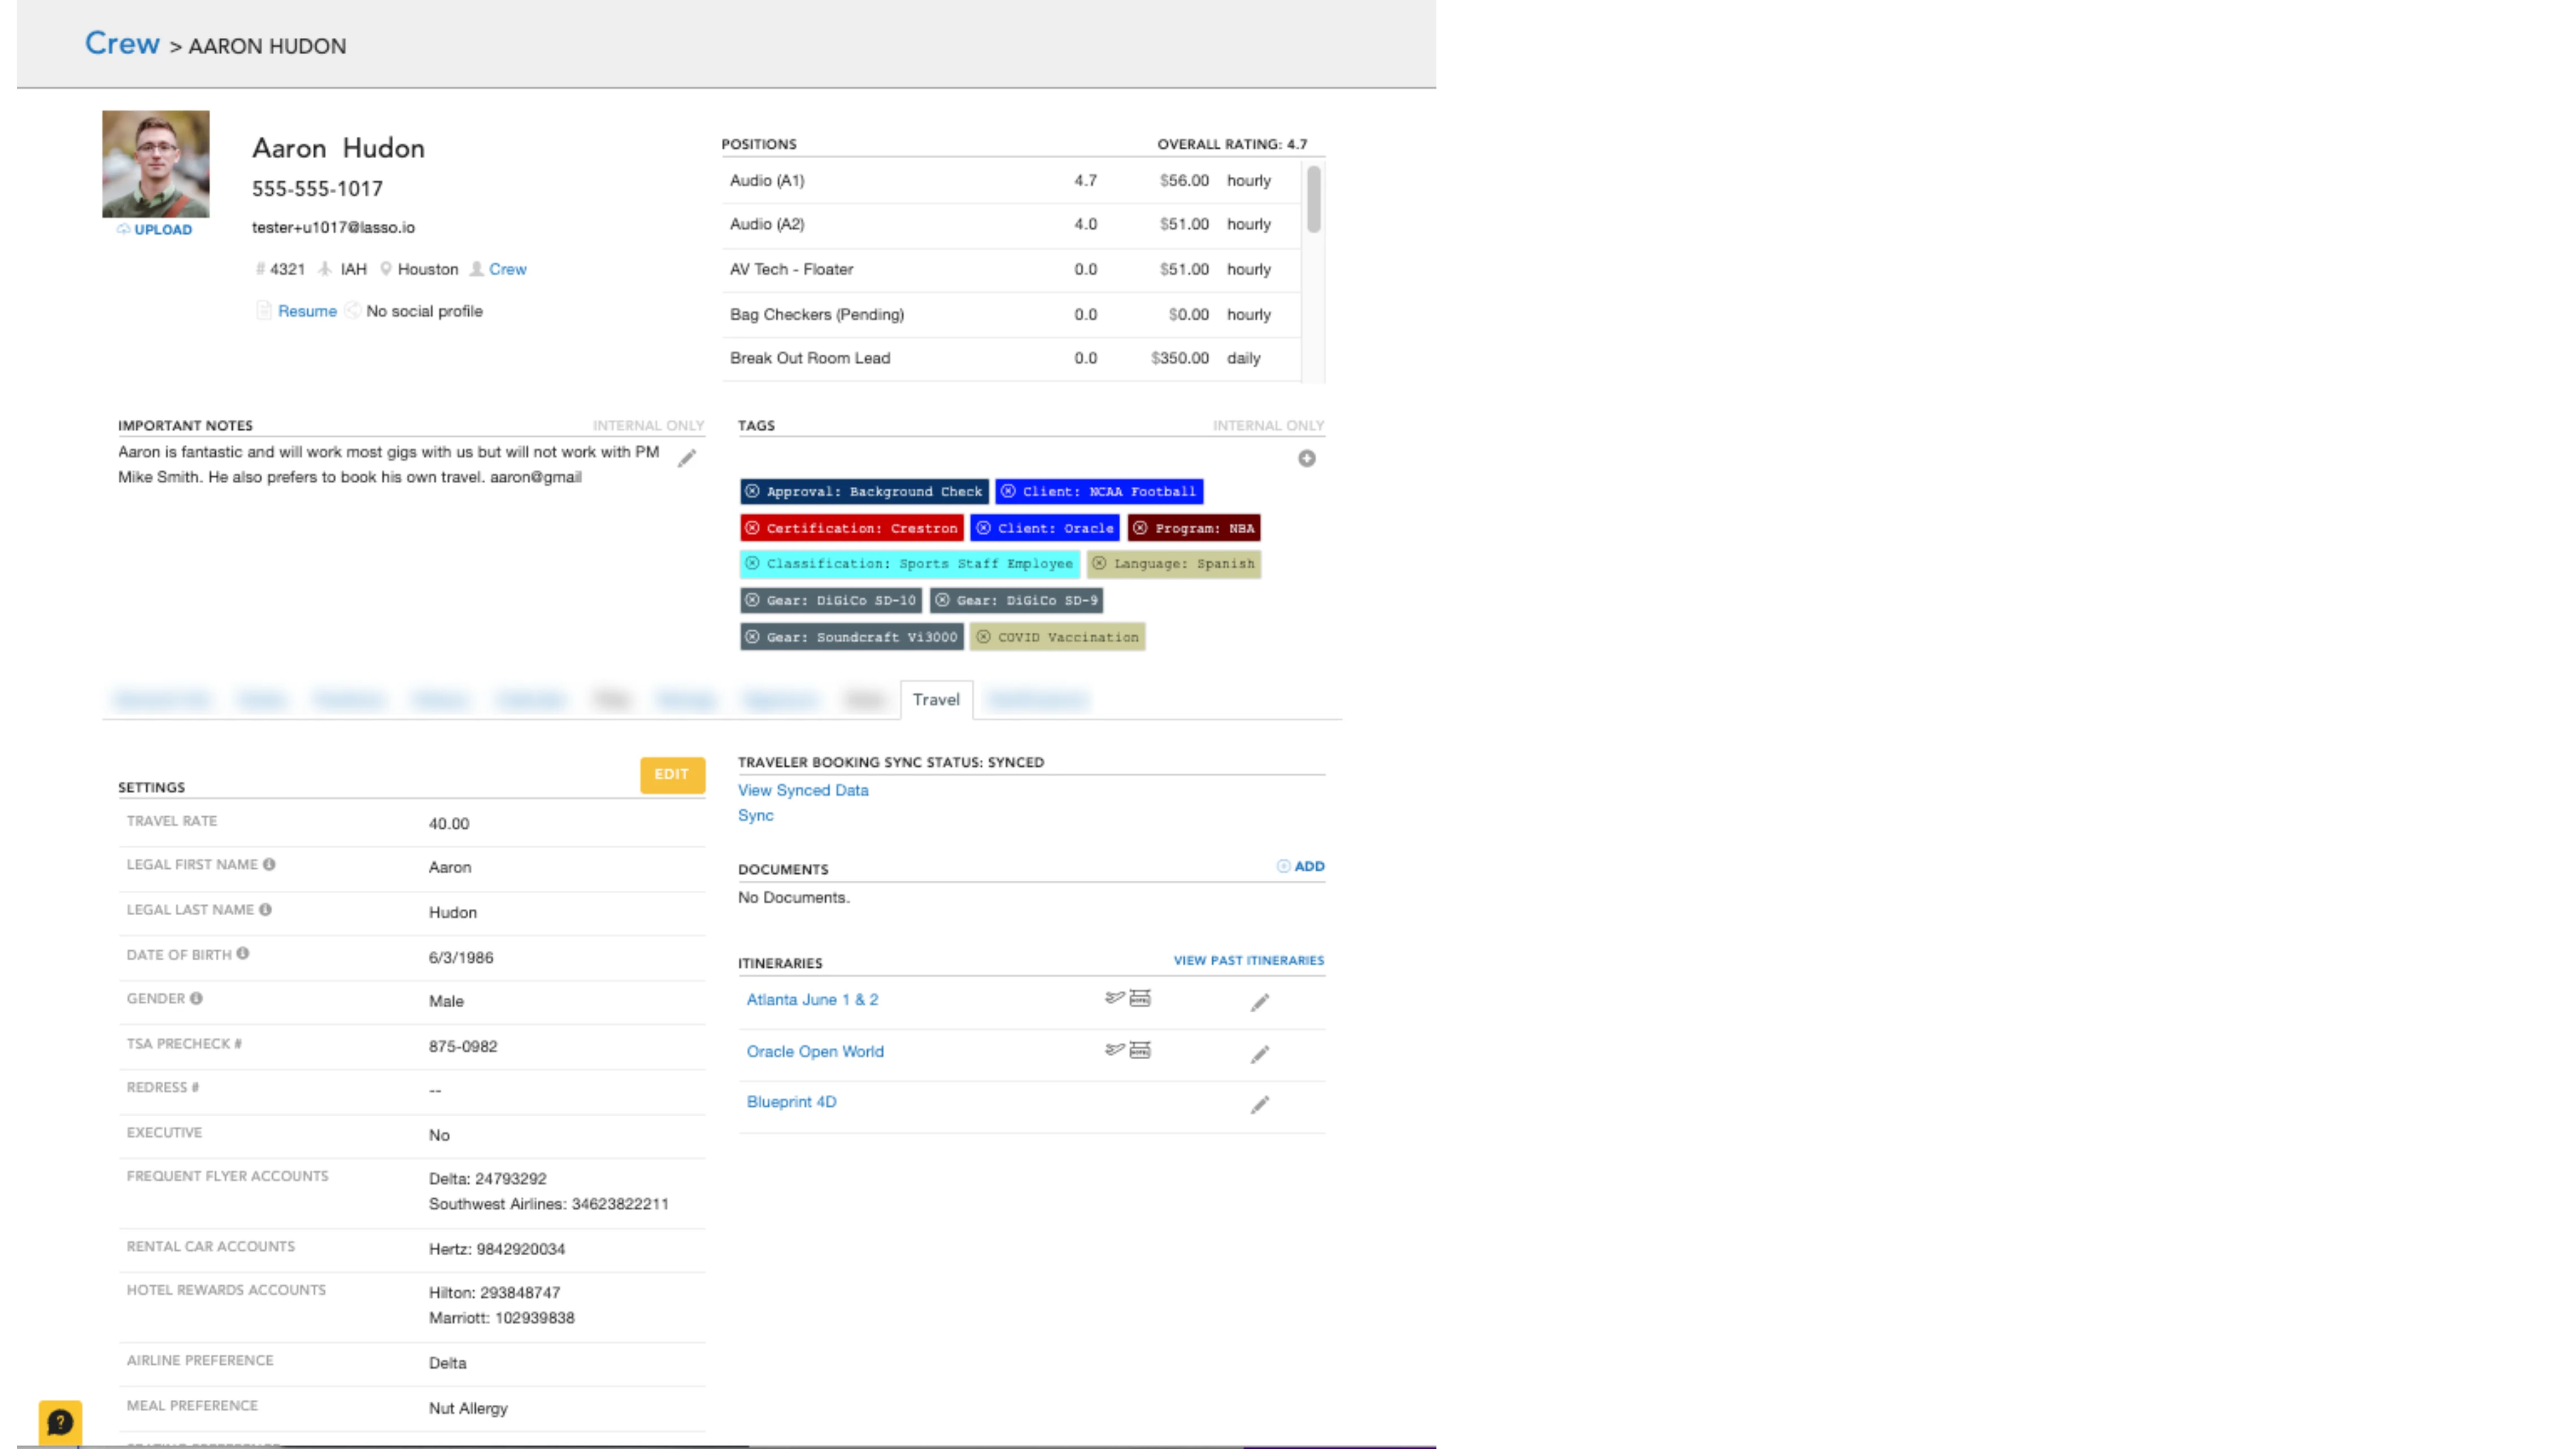This screenshot has height=1449, width=2576.
Task: Show info for Gender field
Action: (x=196, y=998)
